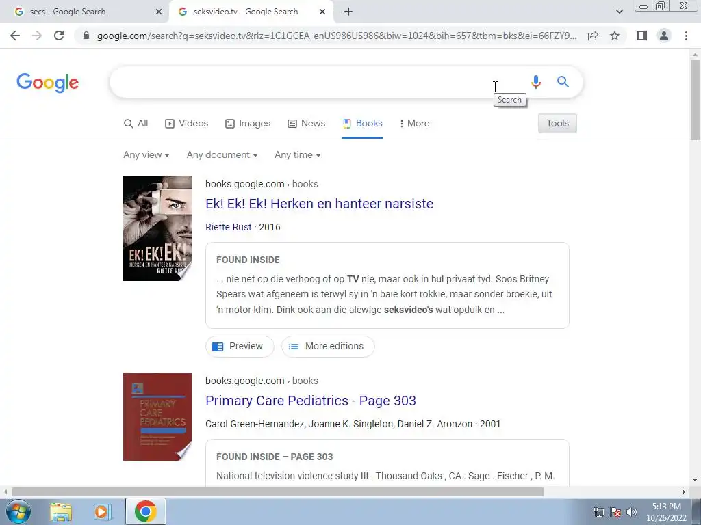Image resolution: width=701 pixels, height=525 pixels.
Task: Click the network tray icon
Action: 598,512
